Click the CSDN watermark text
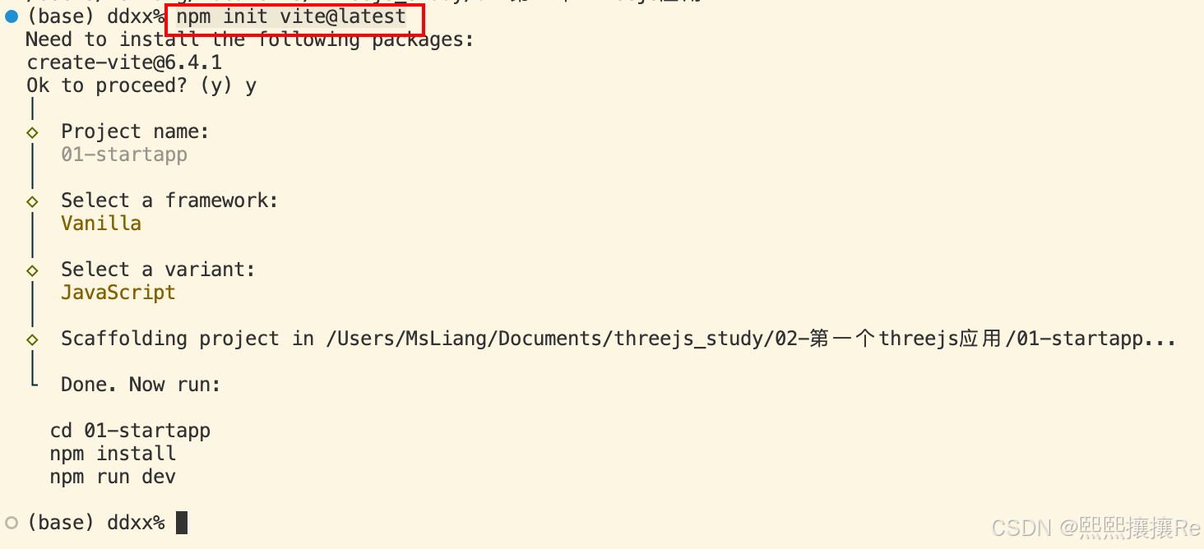This screenshot has height=549, width=1204. click(x=1096, y=527)
